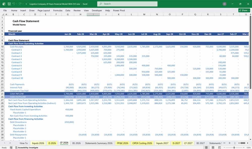The image size is (252, 149).
Task: Add a new sheet with plus icon
Action: click(x=230, y=143)
